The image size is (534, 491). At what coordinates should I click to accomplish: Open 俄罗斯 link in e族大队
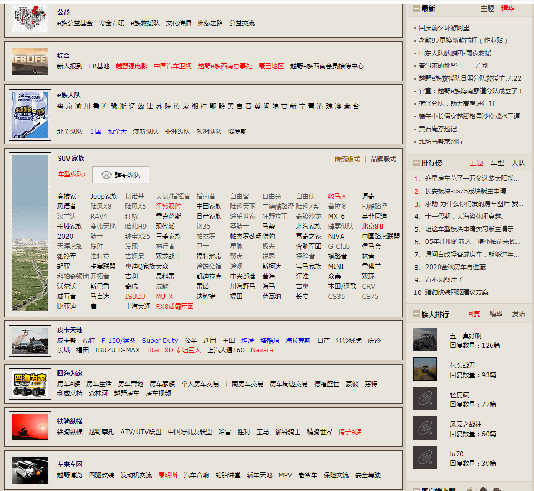237,132
